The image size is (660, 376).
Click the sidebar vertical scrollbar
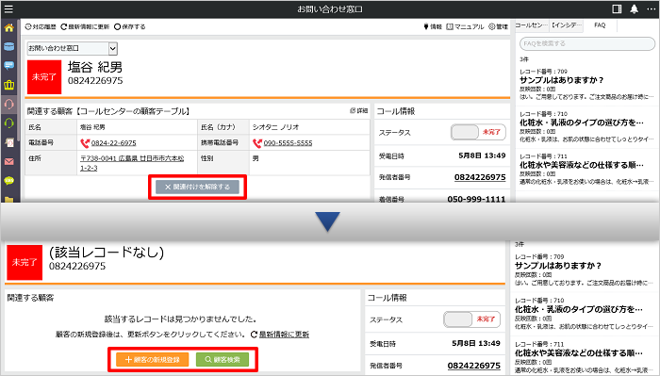19,80
